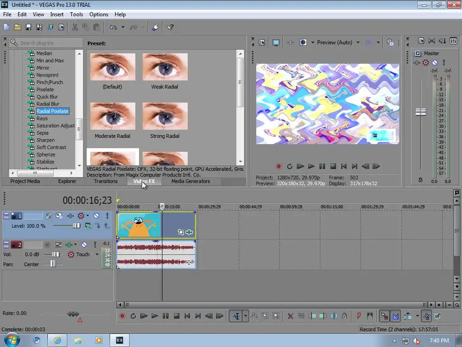Switch to the Explorer tab

pyautogui.click(x=67, y=181)
